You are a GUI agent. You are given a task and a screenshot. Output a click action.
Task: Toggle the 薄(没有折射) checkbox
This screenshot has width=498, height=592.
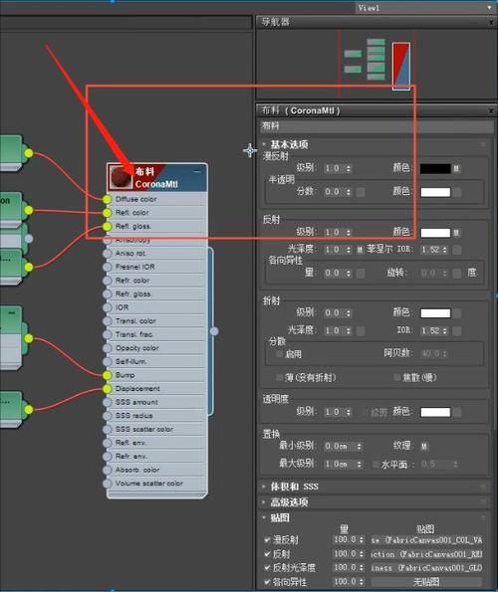click(x=280, y=377)
